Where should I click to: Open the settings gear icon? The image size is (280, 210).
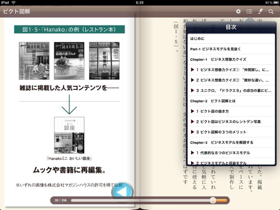coord(238,12)
